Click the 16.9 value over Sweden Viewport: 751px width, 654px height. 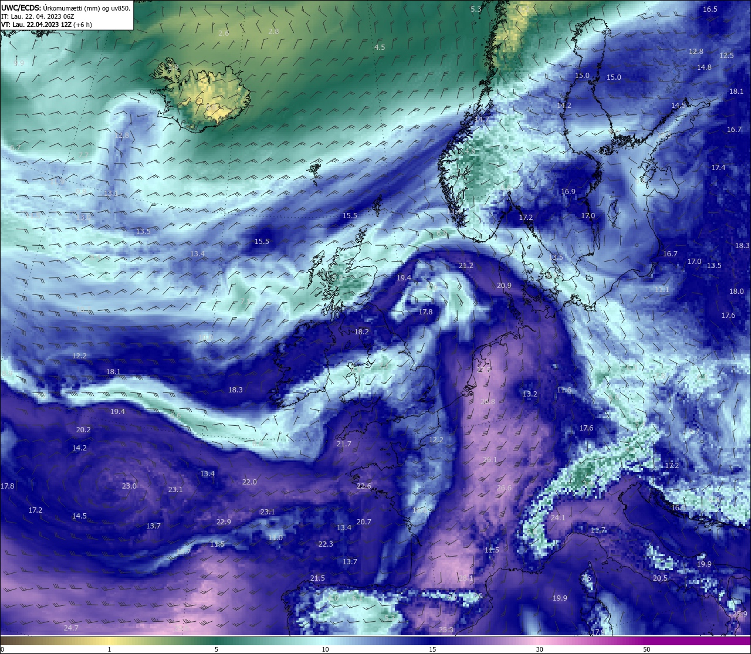[568, 192]
